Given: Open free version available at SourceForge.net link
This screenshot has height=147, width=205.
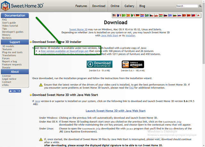Looking at the screenshot, I should (65, 51).
